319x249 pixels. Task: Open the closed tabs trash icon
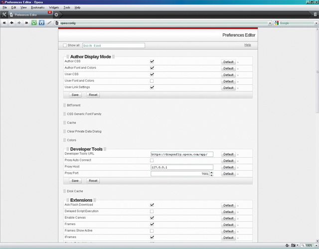[x=315, y=14]
